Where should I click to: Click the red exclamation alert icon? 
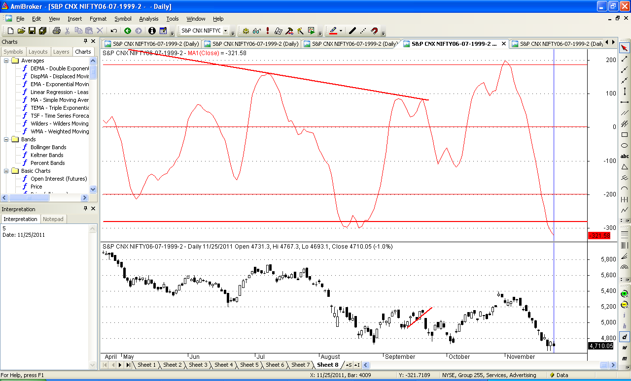point(267,31)
